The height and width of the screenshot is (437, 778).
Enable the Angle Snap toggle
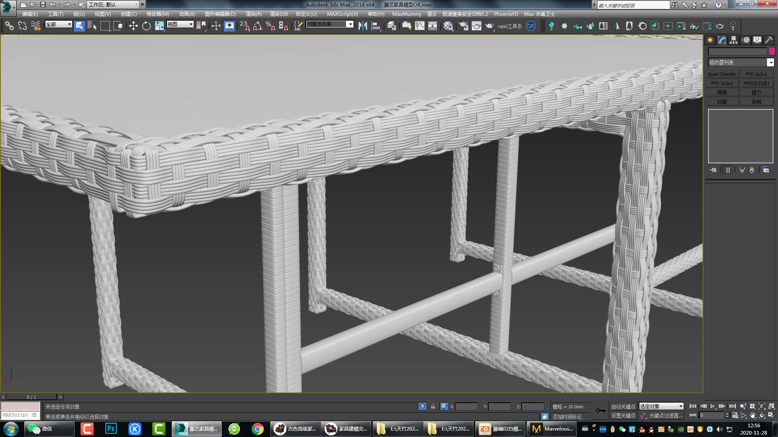(256, 25)
